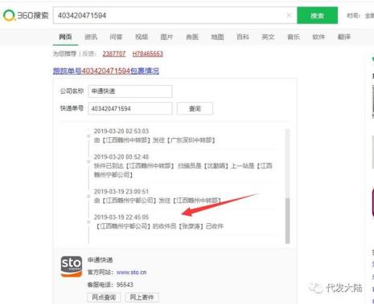
Task: Click the STO express logo
Action: [x=72, y=266]
